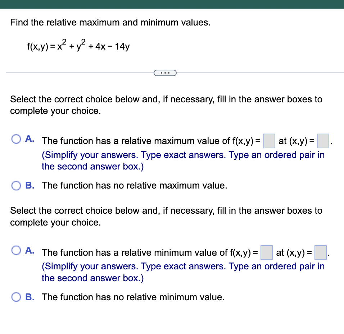
Task: Click the minimum value answer box
Action: point(266,252)
